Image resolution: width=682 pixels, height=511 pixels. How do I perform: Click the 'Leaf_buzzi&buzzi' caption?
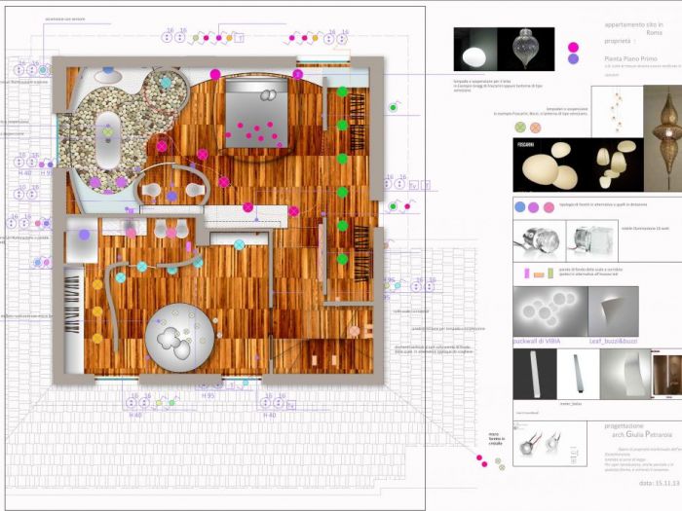[613, 342]
